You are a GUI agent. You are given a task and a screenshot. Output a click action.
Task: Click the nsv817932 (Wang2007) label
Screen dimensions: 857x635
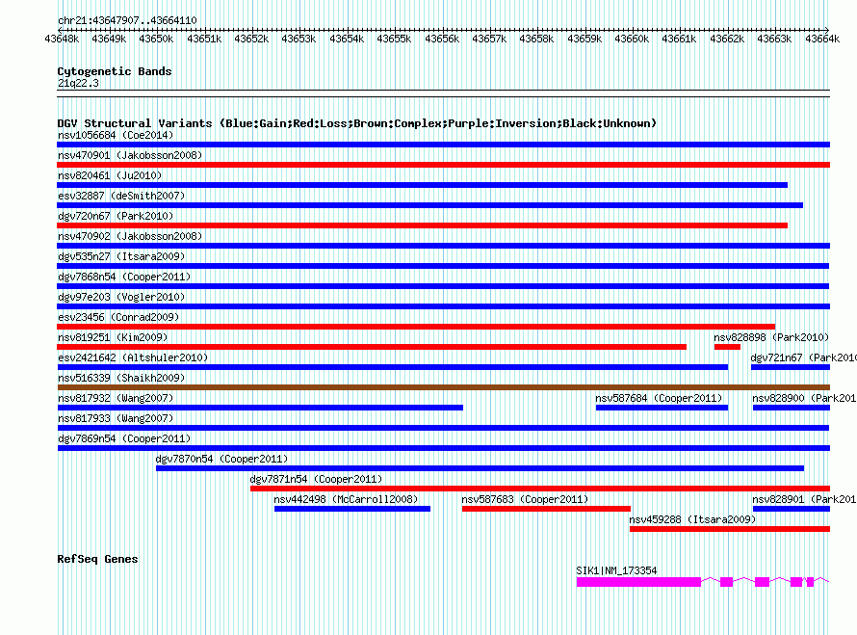(116, 398)
